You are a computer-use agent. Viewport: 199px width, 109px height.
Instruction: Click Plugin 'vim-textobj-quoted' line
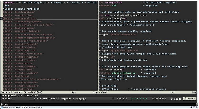tap(23, 22)
